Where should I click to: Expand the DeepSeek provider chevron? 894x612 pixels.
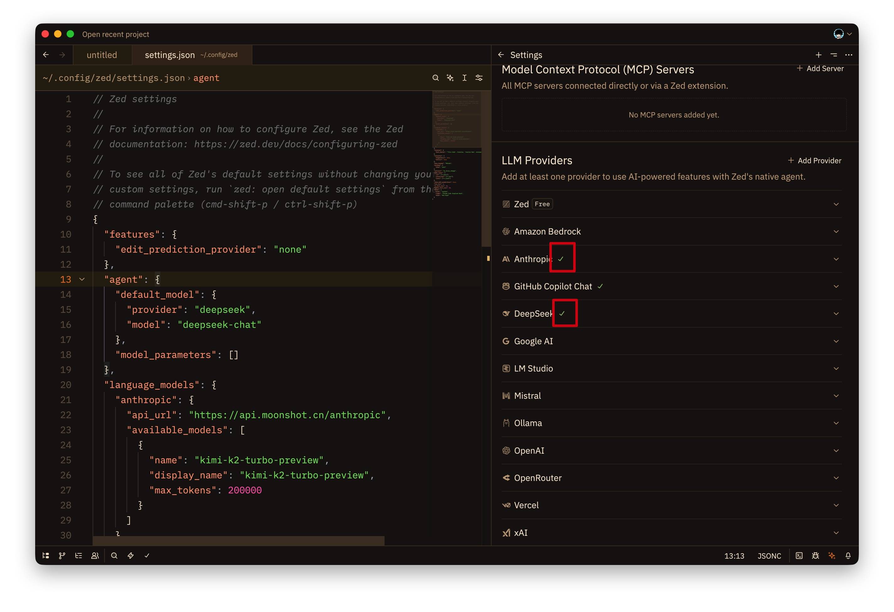(x=836, y=314)
